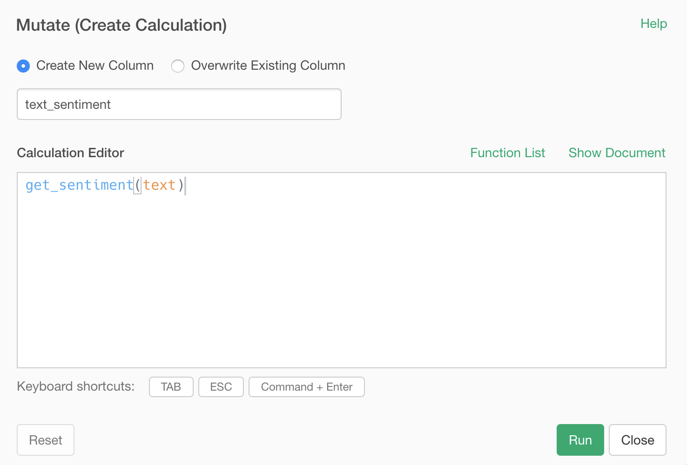This screenshot has height=465, width=687.
Task: Reset the calculation with Reset button
Action: [46, 440]
